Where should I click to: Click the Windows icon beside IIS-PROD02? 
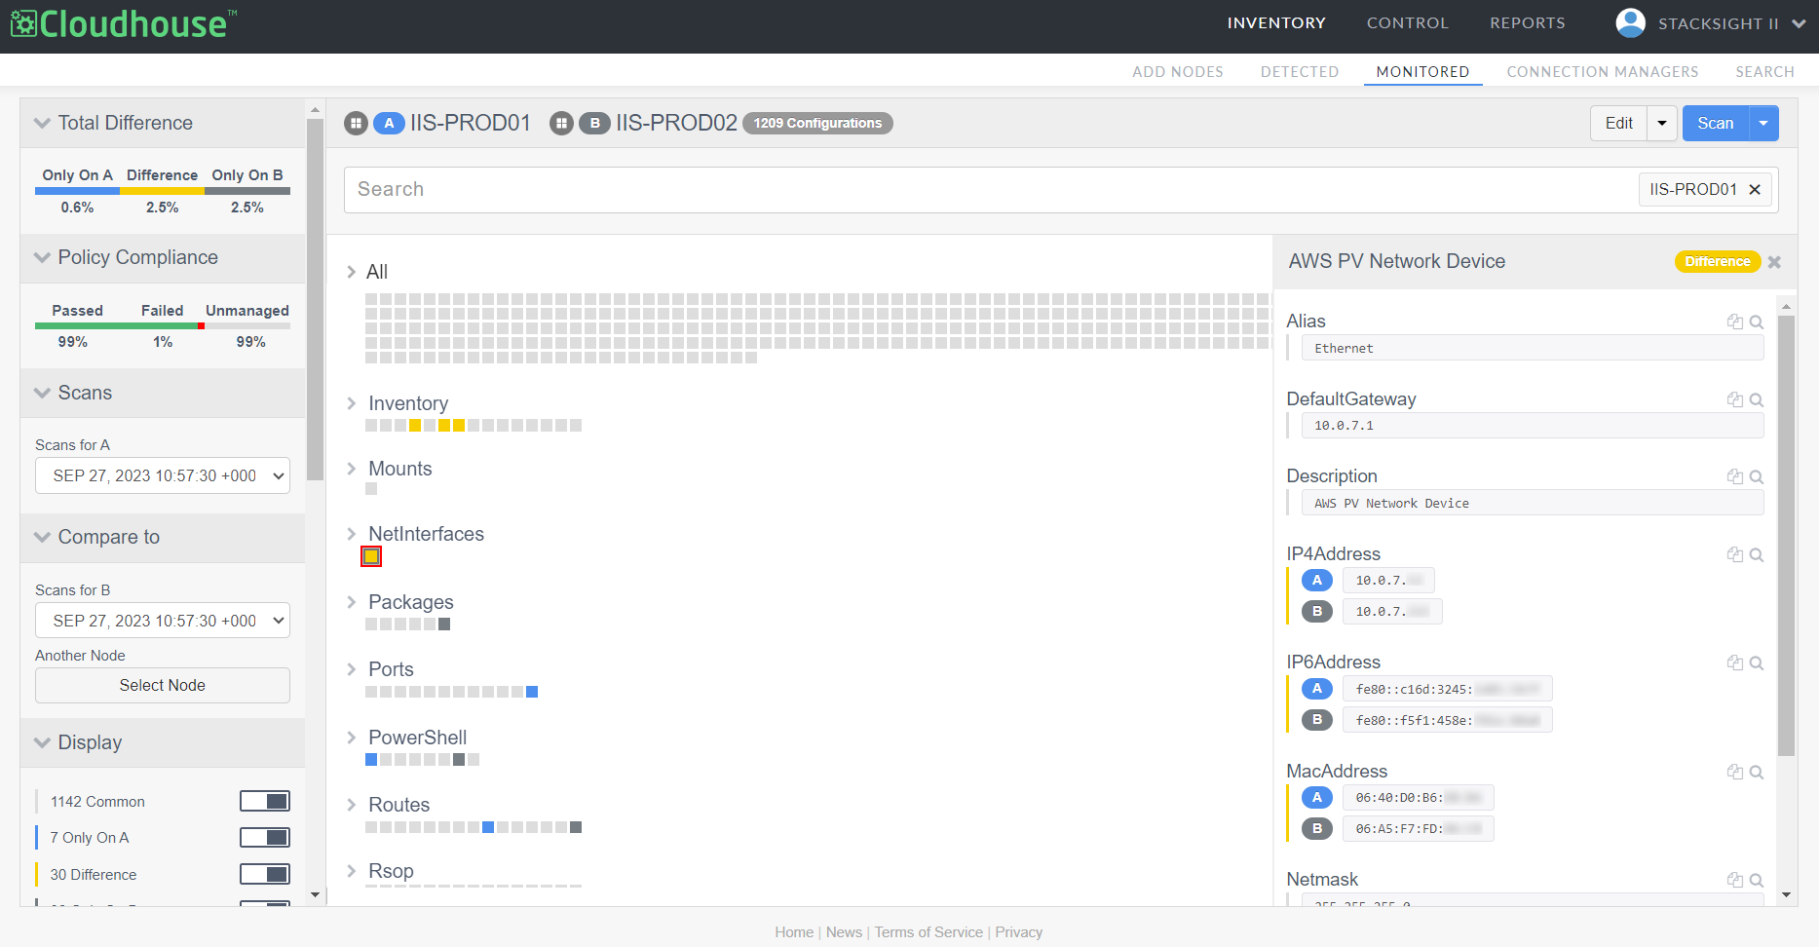click(561, 123)
